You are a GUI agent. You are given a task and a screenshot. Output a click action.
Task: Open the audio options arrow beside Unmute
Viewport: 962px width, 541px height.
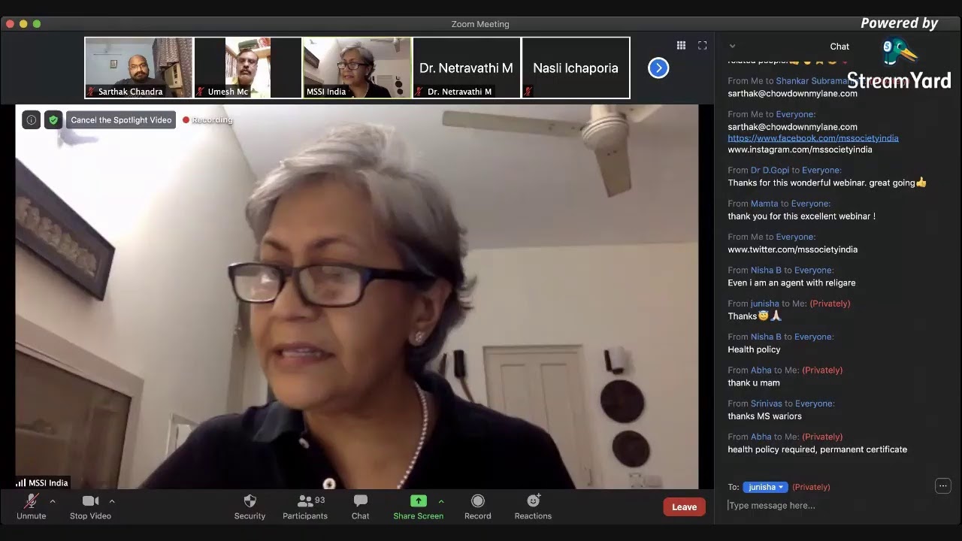pos(52,501)
